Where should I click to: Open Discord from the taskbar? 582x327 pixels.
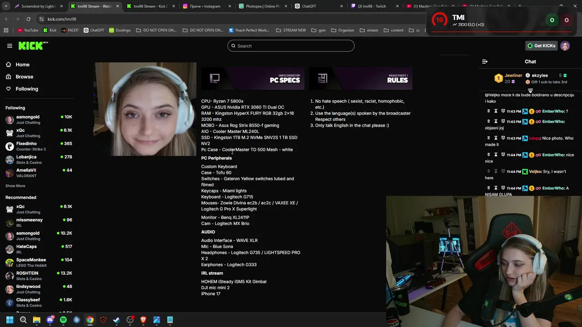click(x=50, y=320)
